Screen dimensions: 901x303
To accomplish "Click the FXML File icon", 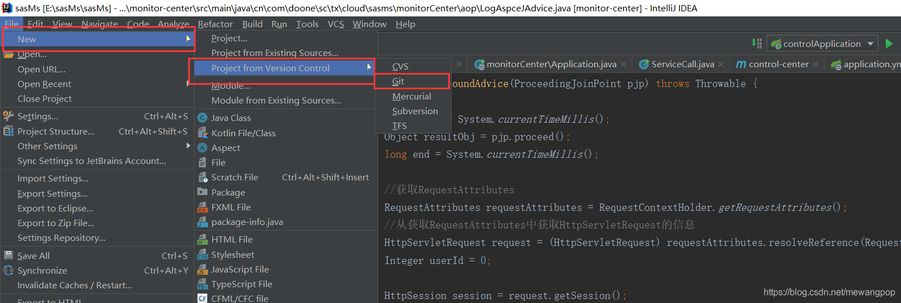I will [202, 207].
